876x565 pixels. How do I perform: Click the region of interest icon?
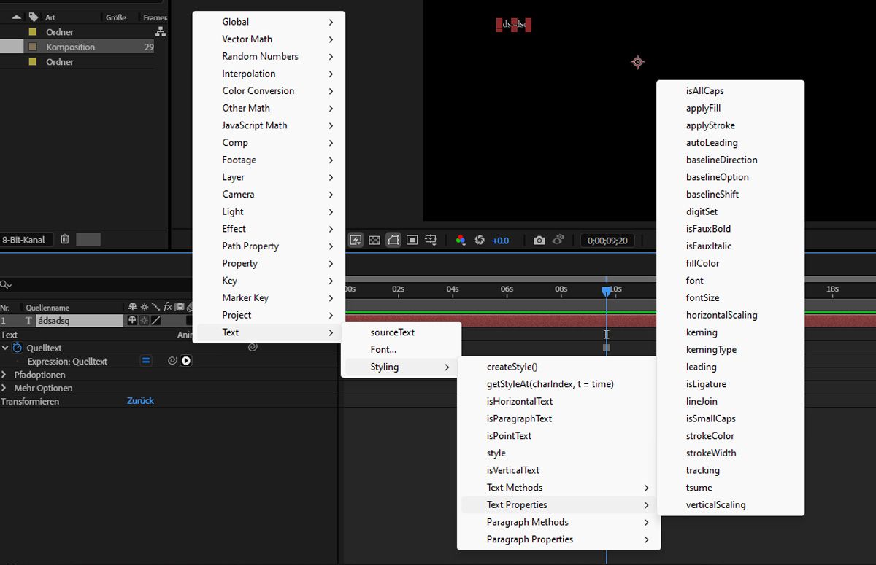[412, 240]
